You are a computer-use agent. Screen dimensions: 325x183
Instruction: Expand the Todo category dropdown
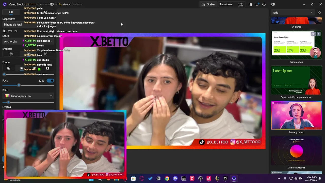tap(292, 12)
